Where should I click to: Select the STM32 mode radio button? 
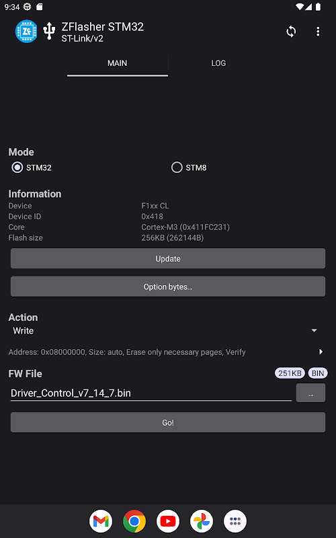coord(17,167)
